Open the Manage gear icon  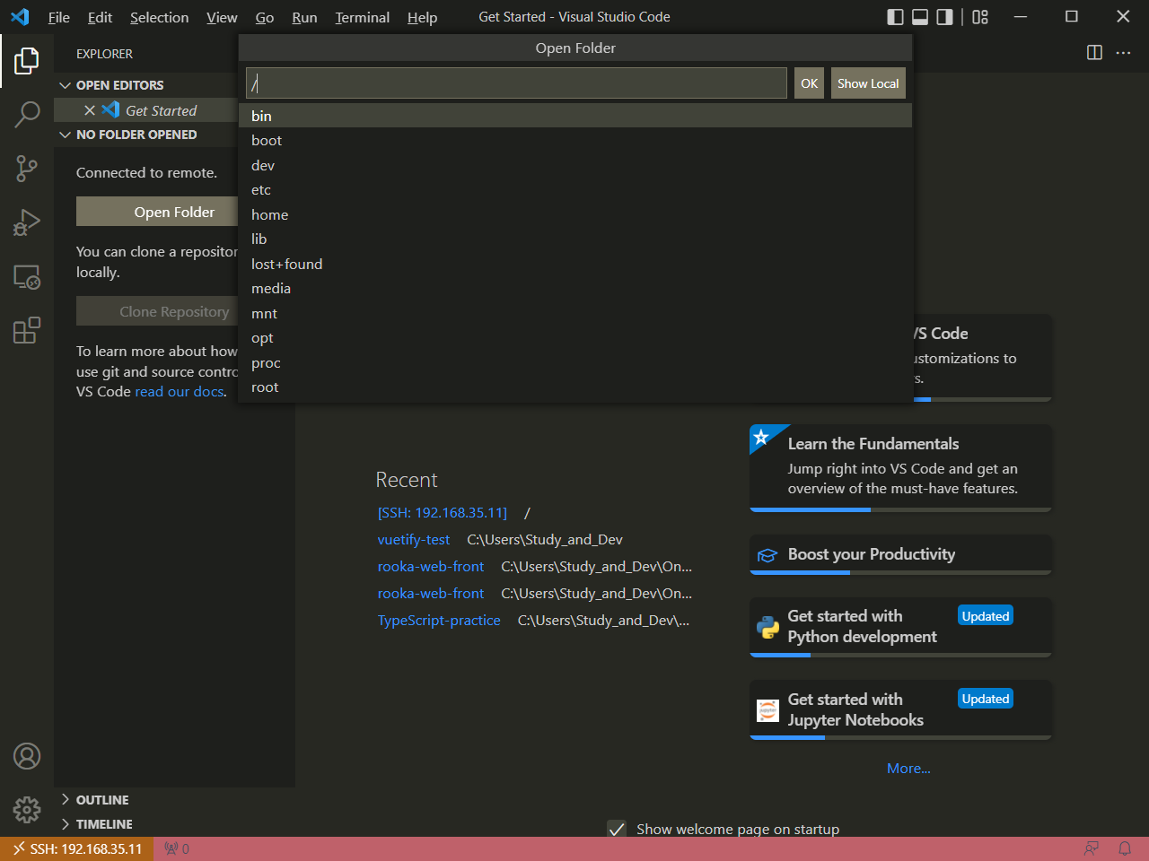coord(27,810)
